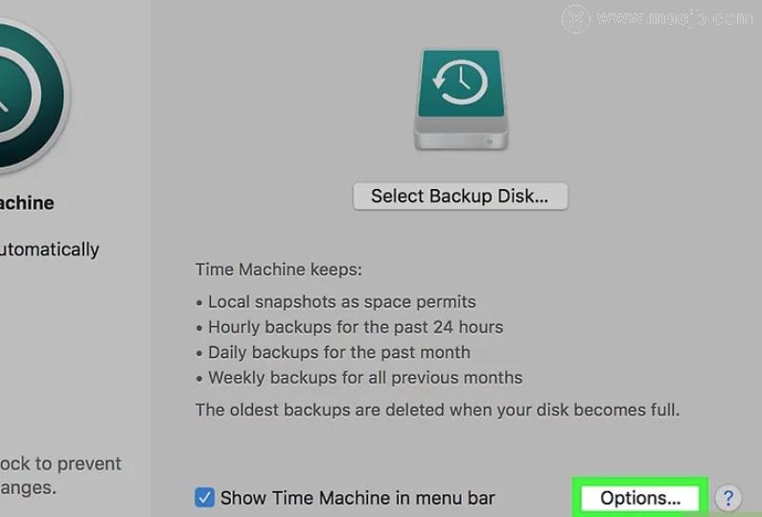Image resolution: width=762 pixels, height=517 pixels.
Task: Click the "Local snapshots as space permits" line
Action: point(341,301)
